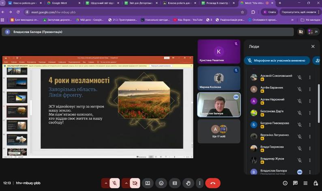Close the Люди side panel
Image resolution: width=322 pixels, height=191 pixels.
coord(313,47)
